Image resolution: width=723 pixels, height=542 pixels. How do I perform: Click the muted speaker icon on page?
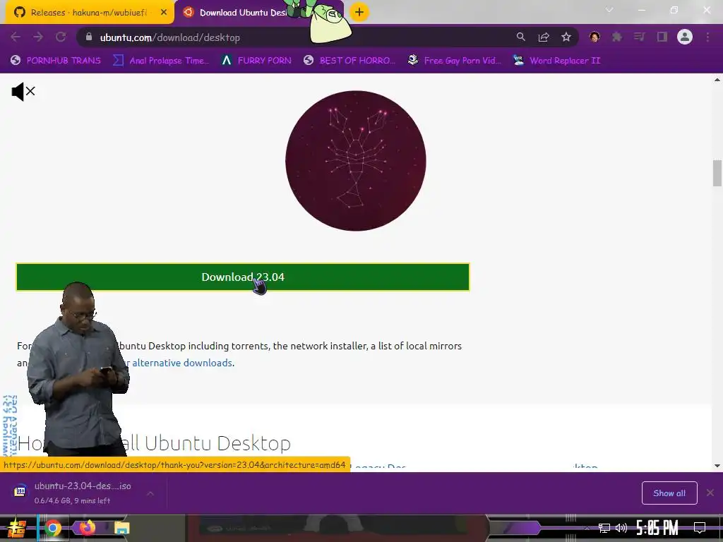point(23,92)
